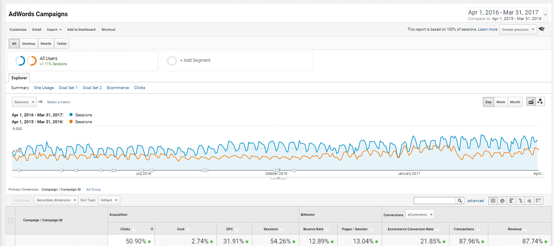Image resolution: width=554 pixels, height=246 pixels.
Task: Click the + Add Segment box
Action: 237,61
